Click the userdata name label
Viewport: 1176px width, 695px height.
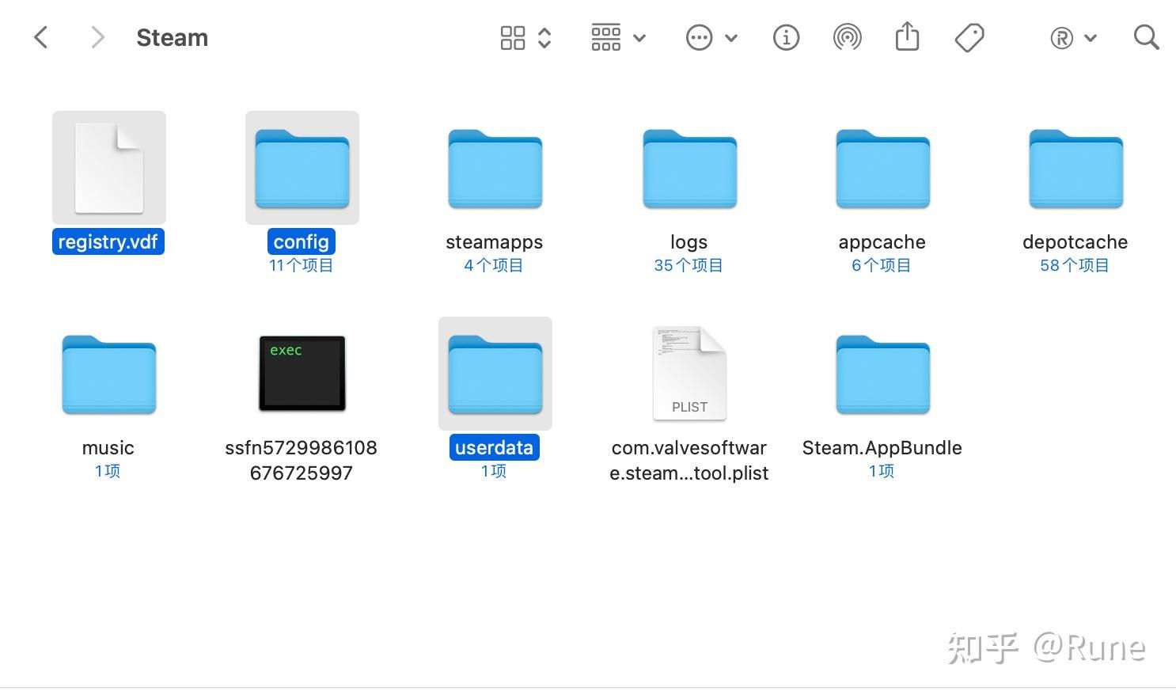495,447
